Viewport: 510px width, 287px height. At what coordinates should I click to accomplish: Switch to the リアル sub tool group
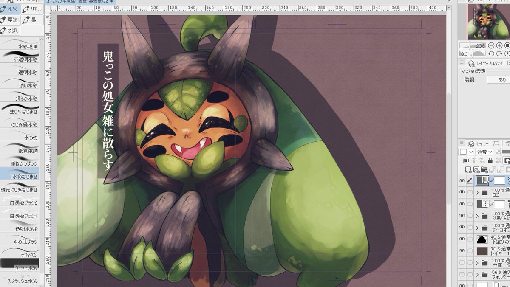tap(32, 9)
